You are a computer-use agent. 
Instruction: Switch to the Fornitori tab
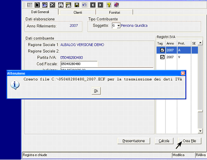115,13
